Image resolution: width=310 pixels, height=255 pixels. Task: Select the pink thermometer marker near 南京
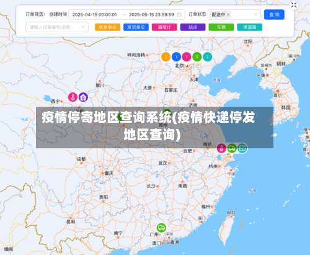pyautogui.click(x=221, y=148)
